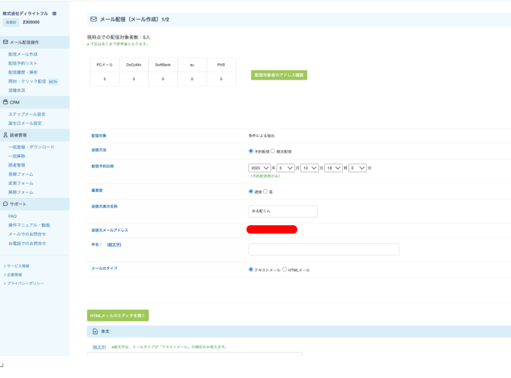Viewport: 511px width, 378px height.
Task: Click HTMLメールのエディタを開く button
Action: click(x=117, y=315)
